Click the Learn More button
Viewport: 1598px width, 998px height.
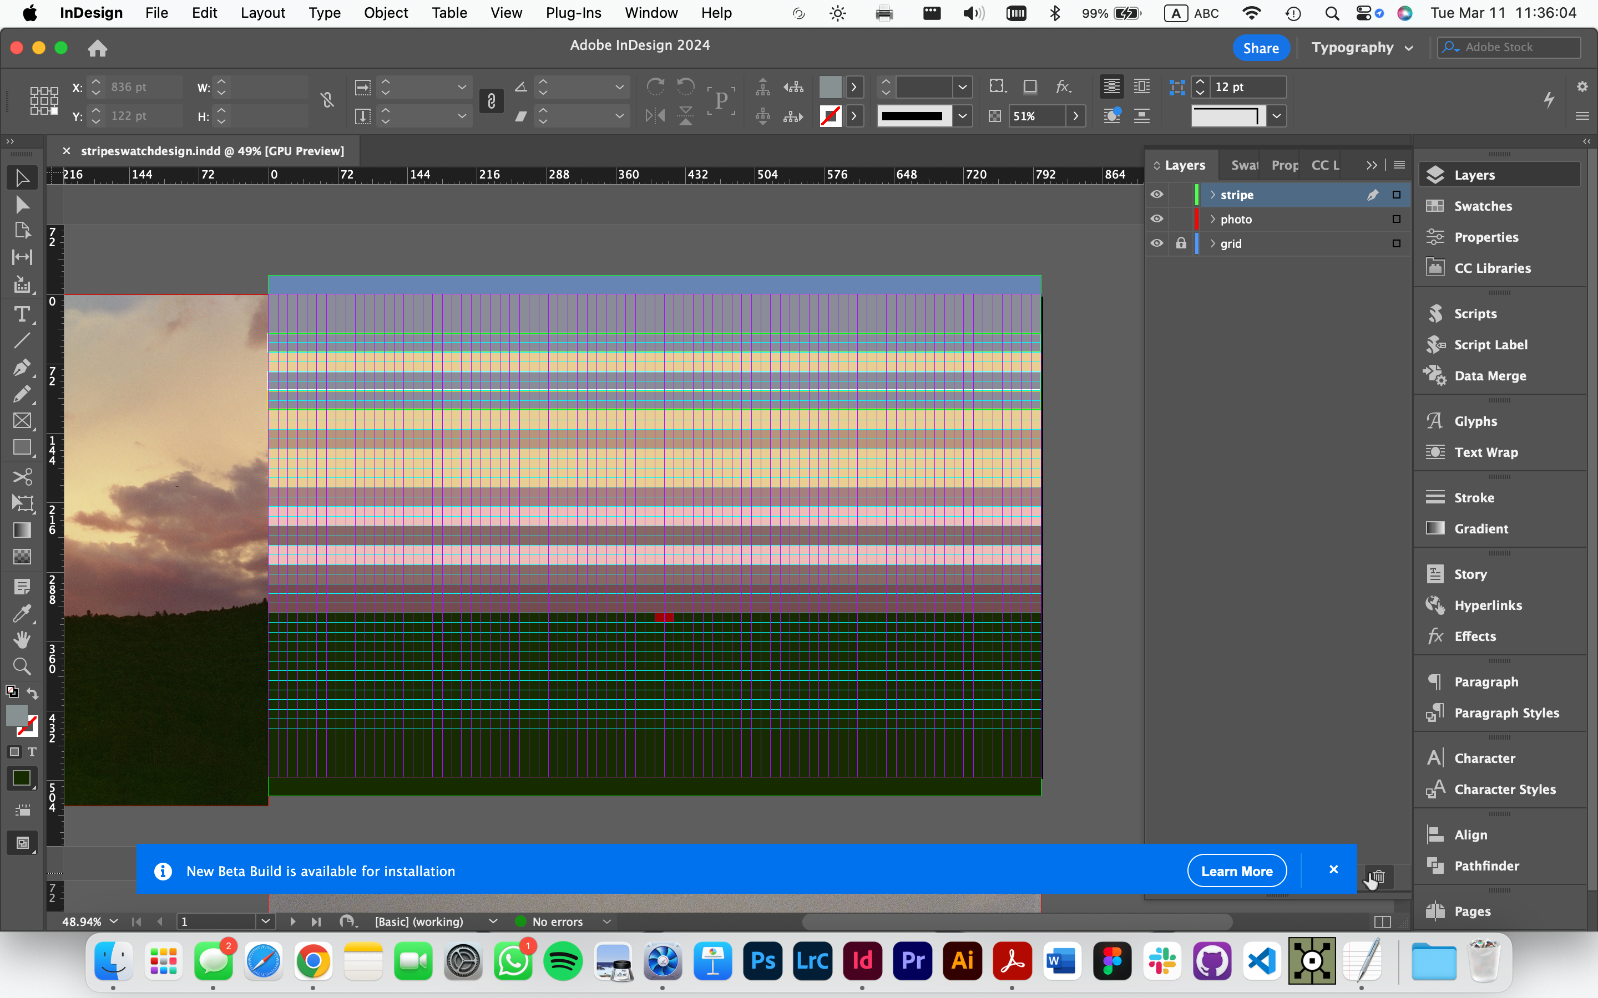pyautogui.click(x=1236, y=871)
